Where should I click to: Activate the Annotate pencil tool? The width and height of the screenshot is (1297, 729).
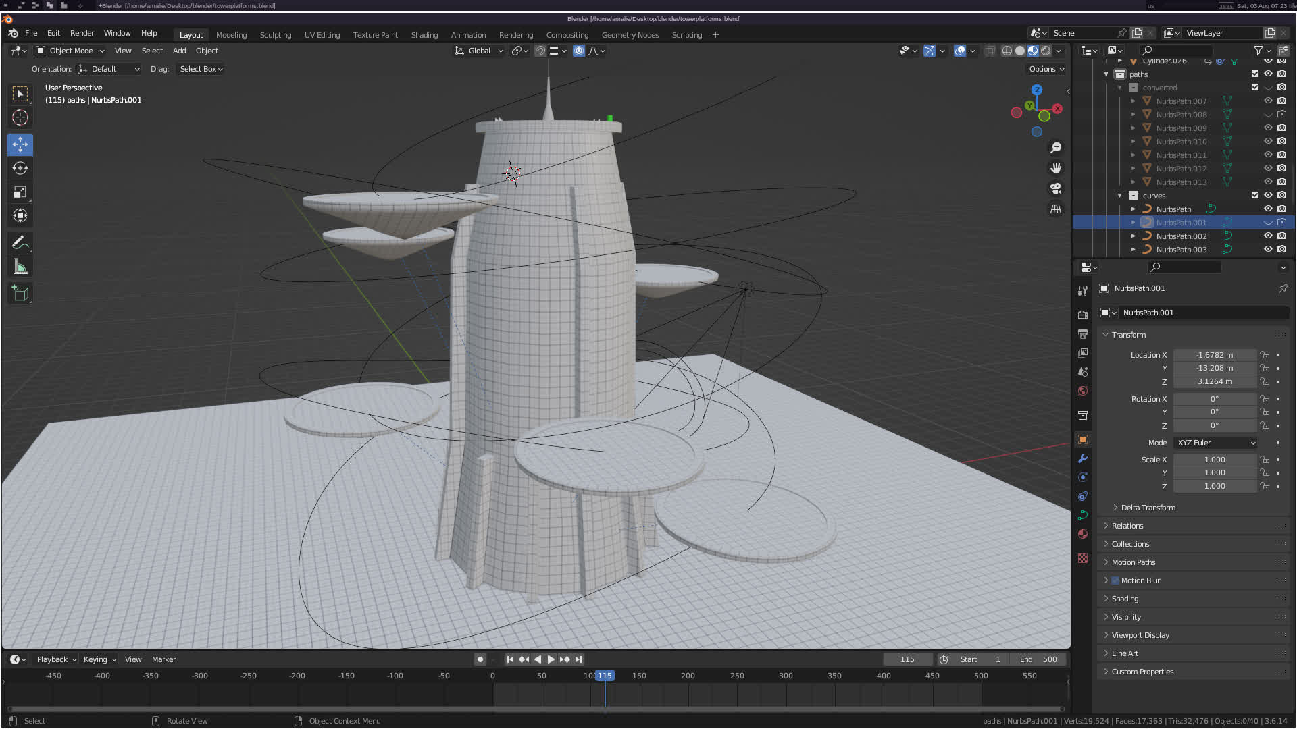20,242
